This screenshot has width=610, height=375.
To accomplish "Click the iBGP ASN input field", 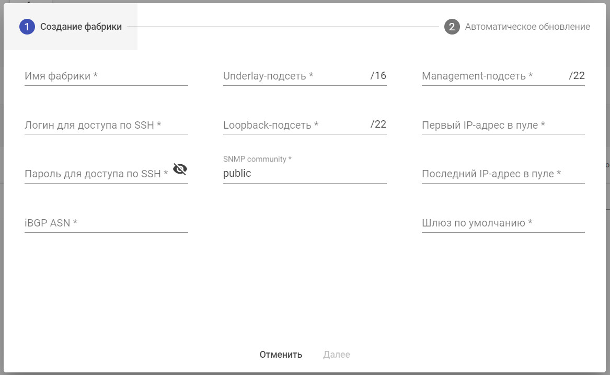I will click(x=106, y=223).
